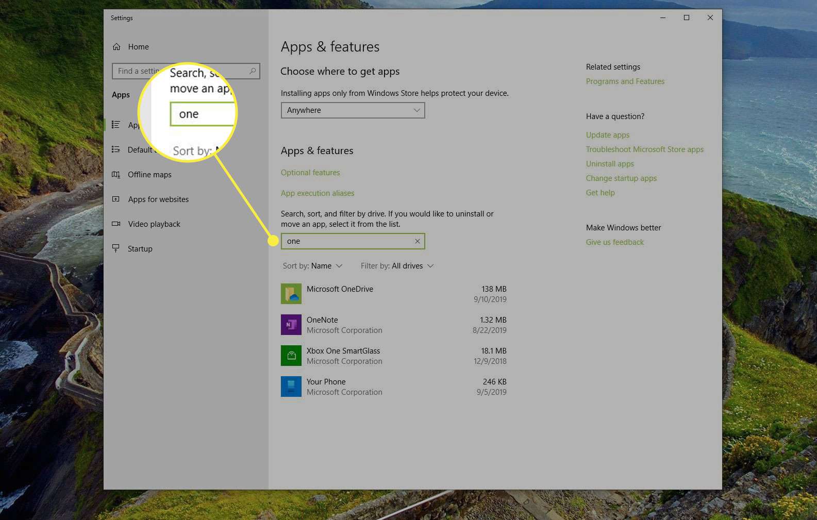Select Microsoft OneDrive in app list
Image resolution: width=817 pixels, height=520 pixels.
pyautogui.click(x=394, y=294)
